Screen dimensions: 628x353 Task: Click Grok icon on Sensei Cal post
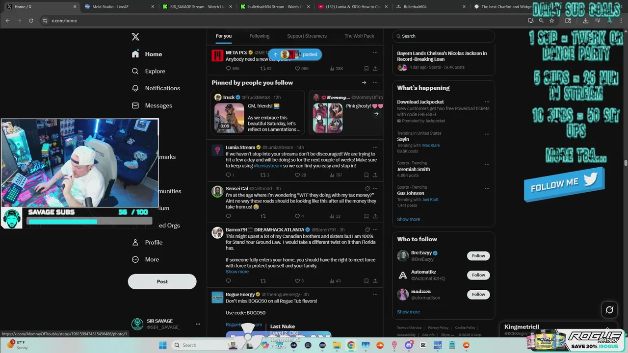367,188
